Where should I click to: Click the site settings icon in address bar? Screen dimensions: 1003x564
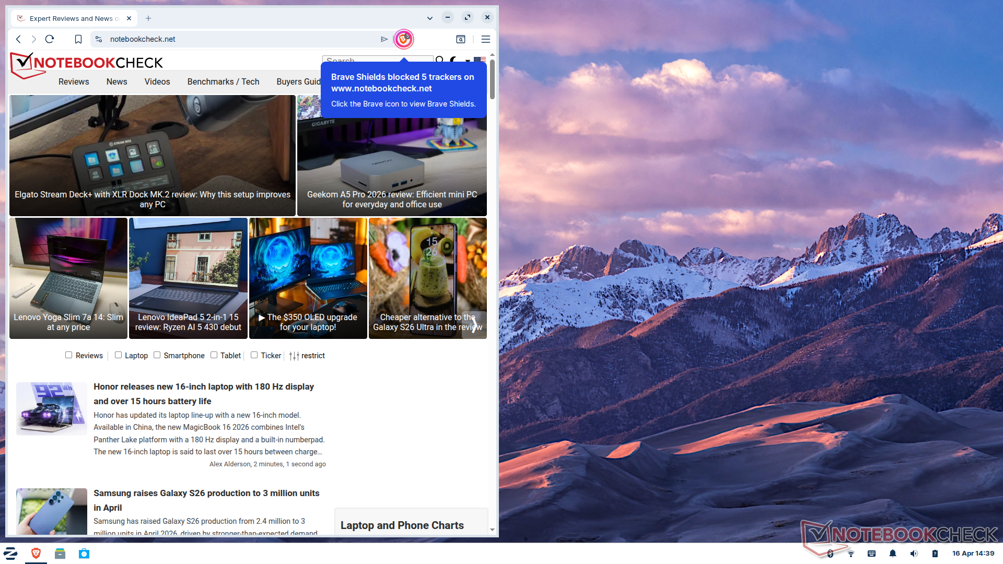tap(99, 39)
